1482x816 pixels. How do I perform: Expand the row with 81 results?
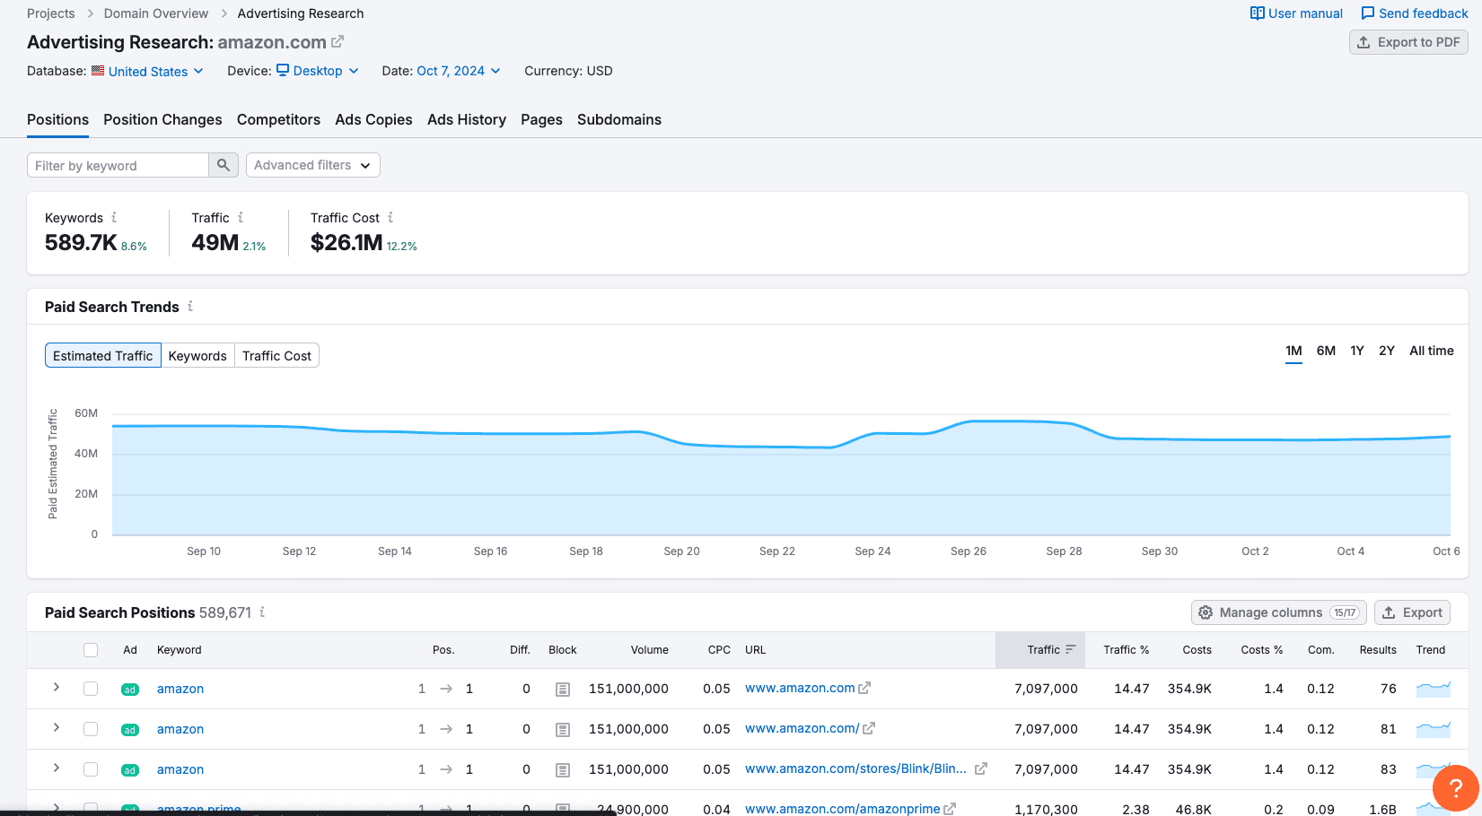pos(57,727)
